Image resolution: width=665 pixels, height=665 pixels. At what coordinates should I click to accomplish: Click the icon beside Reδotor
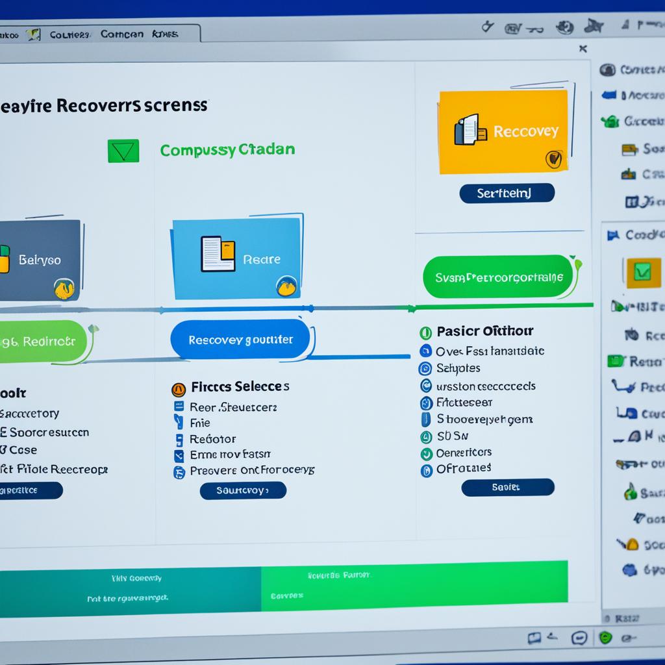click(179, 440)
